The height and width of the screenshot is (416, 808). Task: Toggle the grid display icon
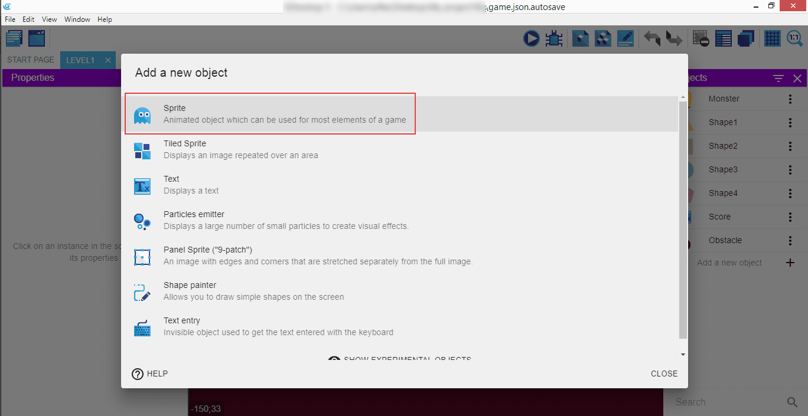coord(772,39)
